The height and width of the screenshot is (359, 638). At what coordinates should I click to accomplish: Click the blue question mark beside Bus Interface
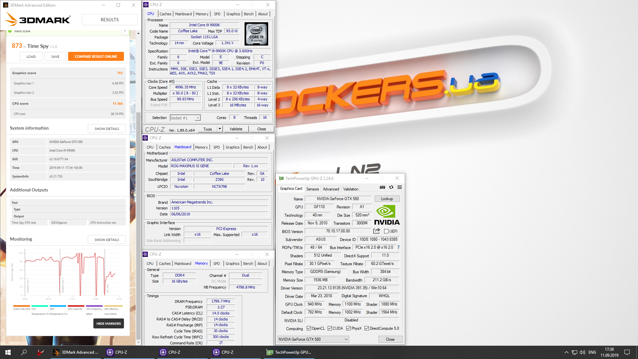point(398,247)
